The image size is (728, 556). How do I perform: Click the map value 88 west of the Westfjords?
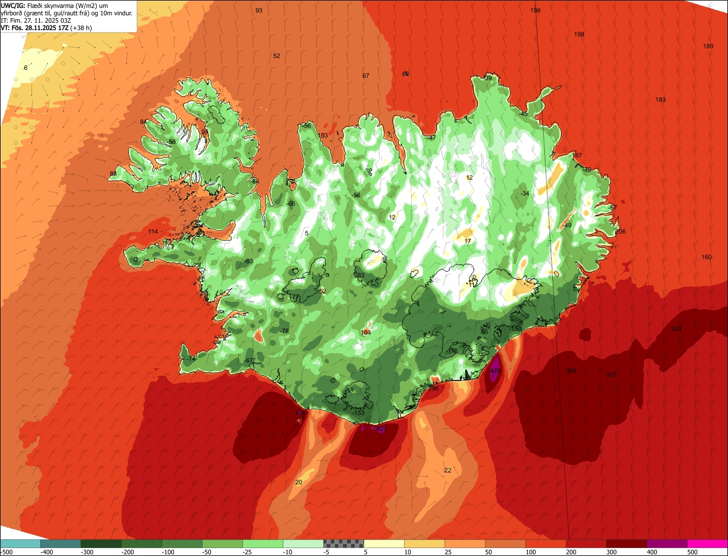pos(113,174)
